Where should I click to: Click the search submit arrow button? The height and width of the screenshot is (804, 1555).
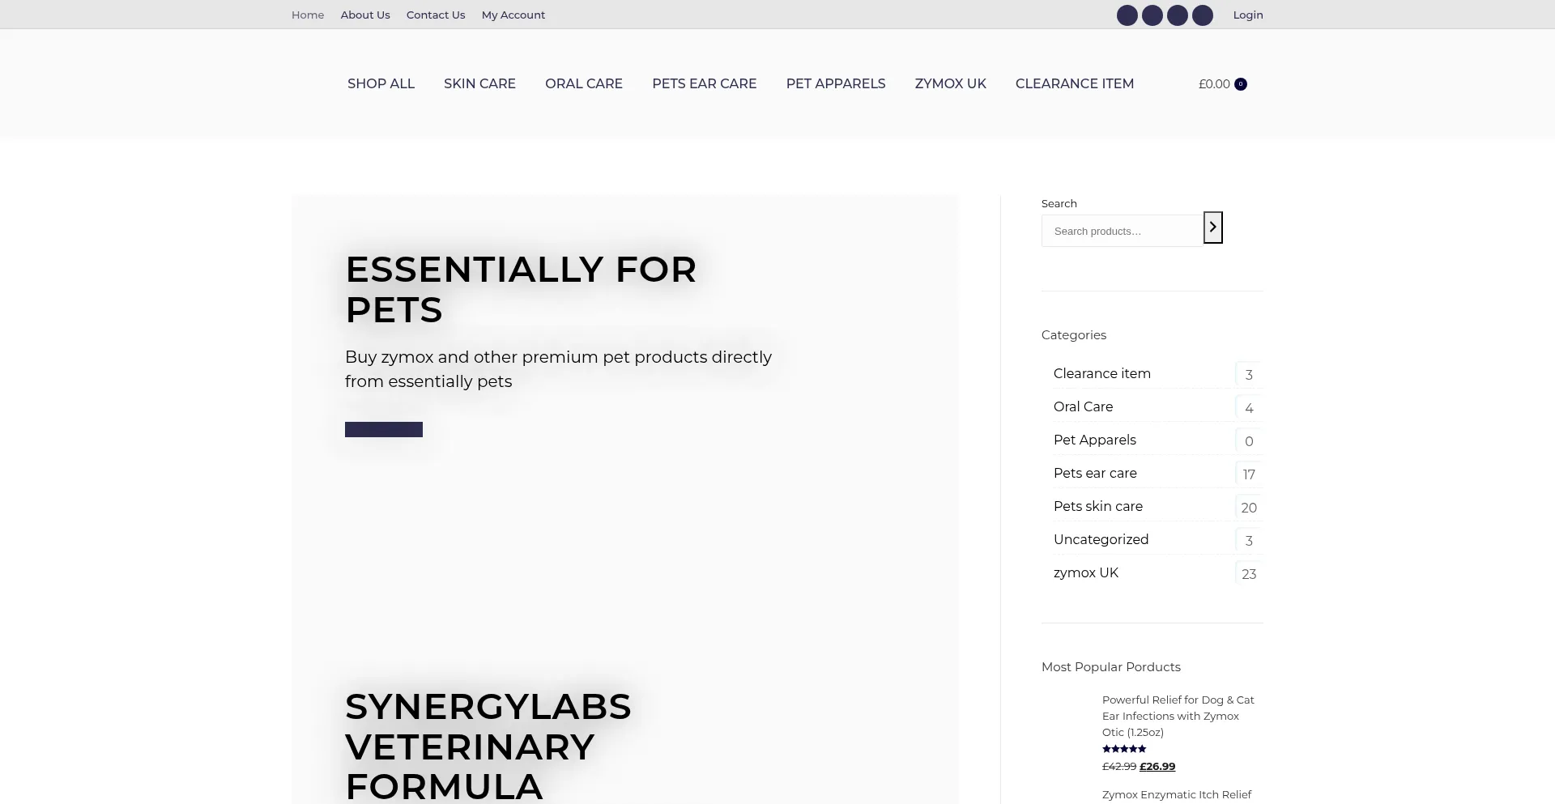point(1212,228)
